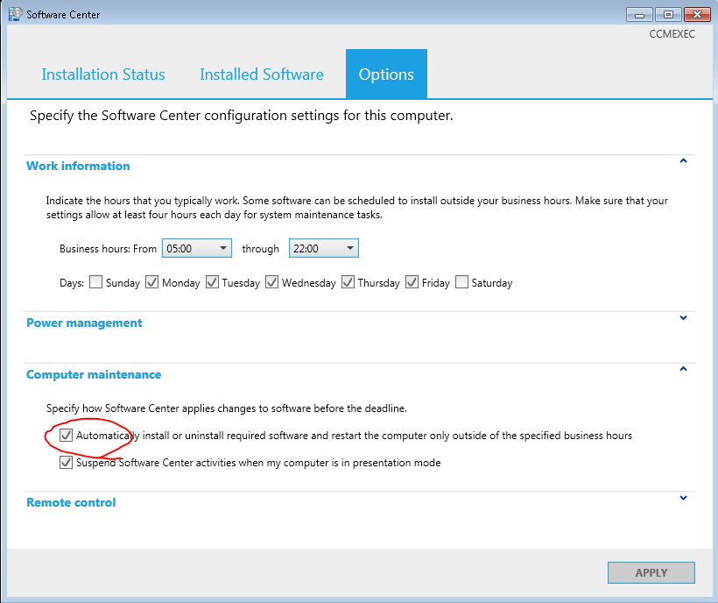
Task: Disable automatic install outside business hours
Action: [66, 436]
